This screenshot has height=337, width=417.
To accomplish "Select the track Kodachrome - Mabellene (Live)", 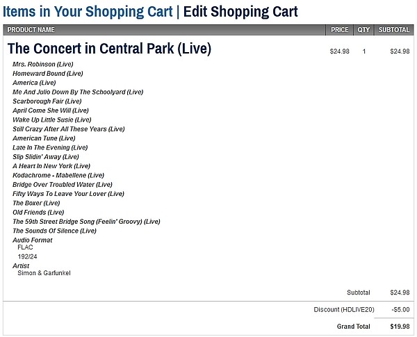I will coord(58,175).
